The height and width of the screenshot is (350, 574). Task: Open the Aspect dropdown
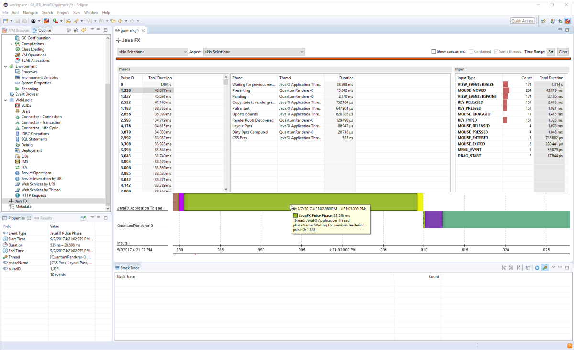[x=254, y=52]
